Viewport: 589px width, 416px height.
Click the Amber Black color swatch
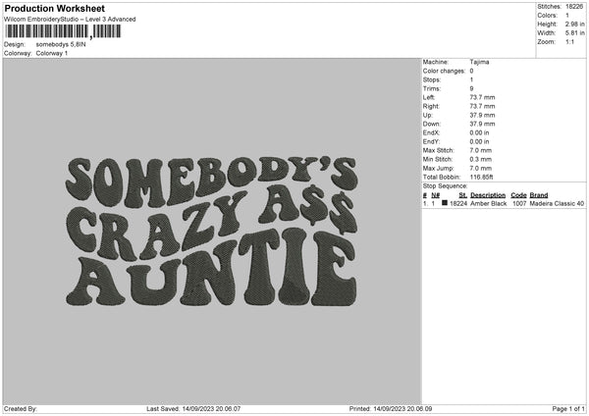click(x=445, y=203)
